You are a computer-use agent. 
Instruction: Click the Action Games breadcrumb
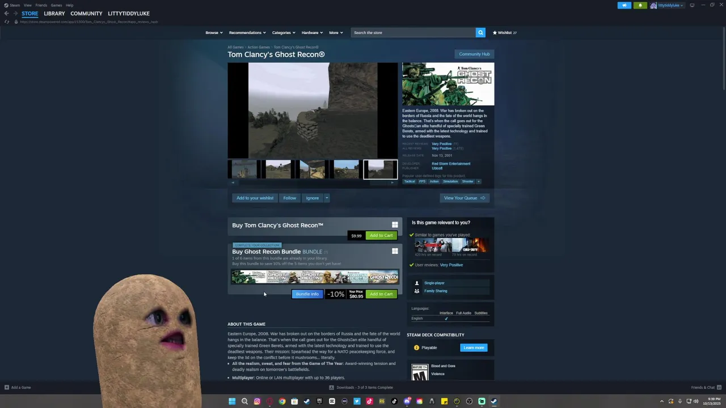[x=259, y=47]
